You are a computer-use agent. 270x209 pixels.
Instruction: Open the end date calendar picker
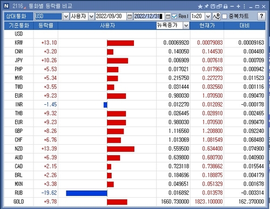(168, 17)
